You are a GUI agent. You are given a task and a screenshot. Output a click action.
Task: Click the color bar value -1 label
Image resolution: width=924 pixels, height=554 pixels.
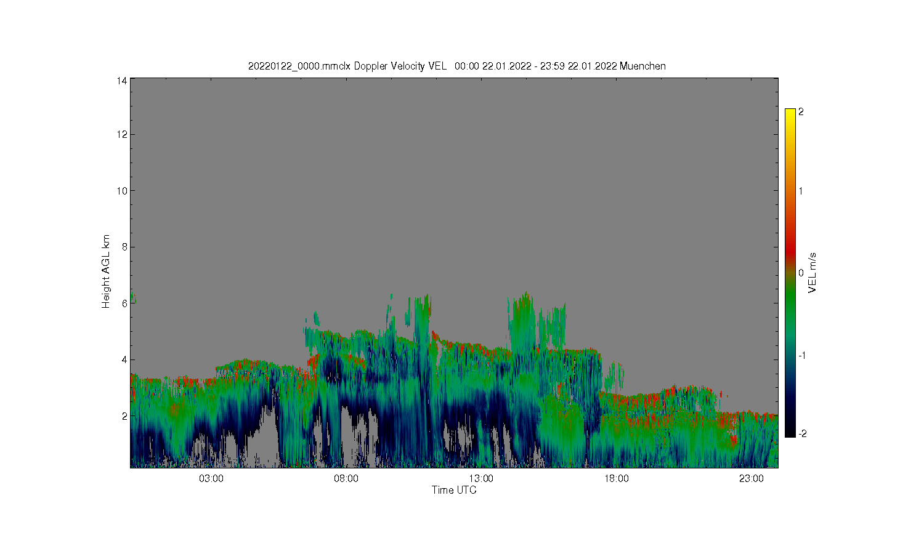click(x=801, y=356)
